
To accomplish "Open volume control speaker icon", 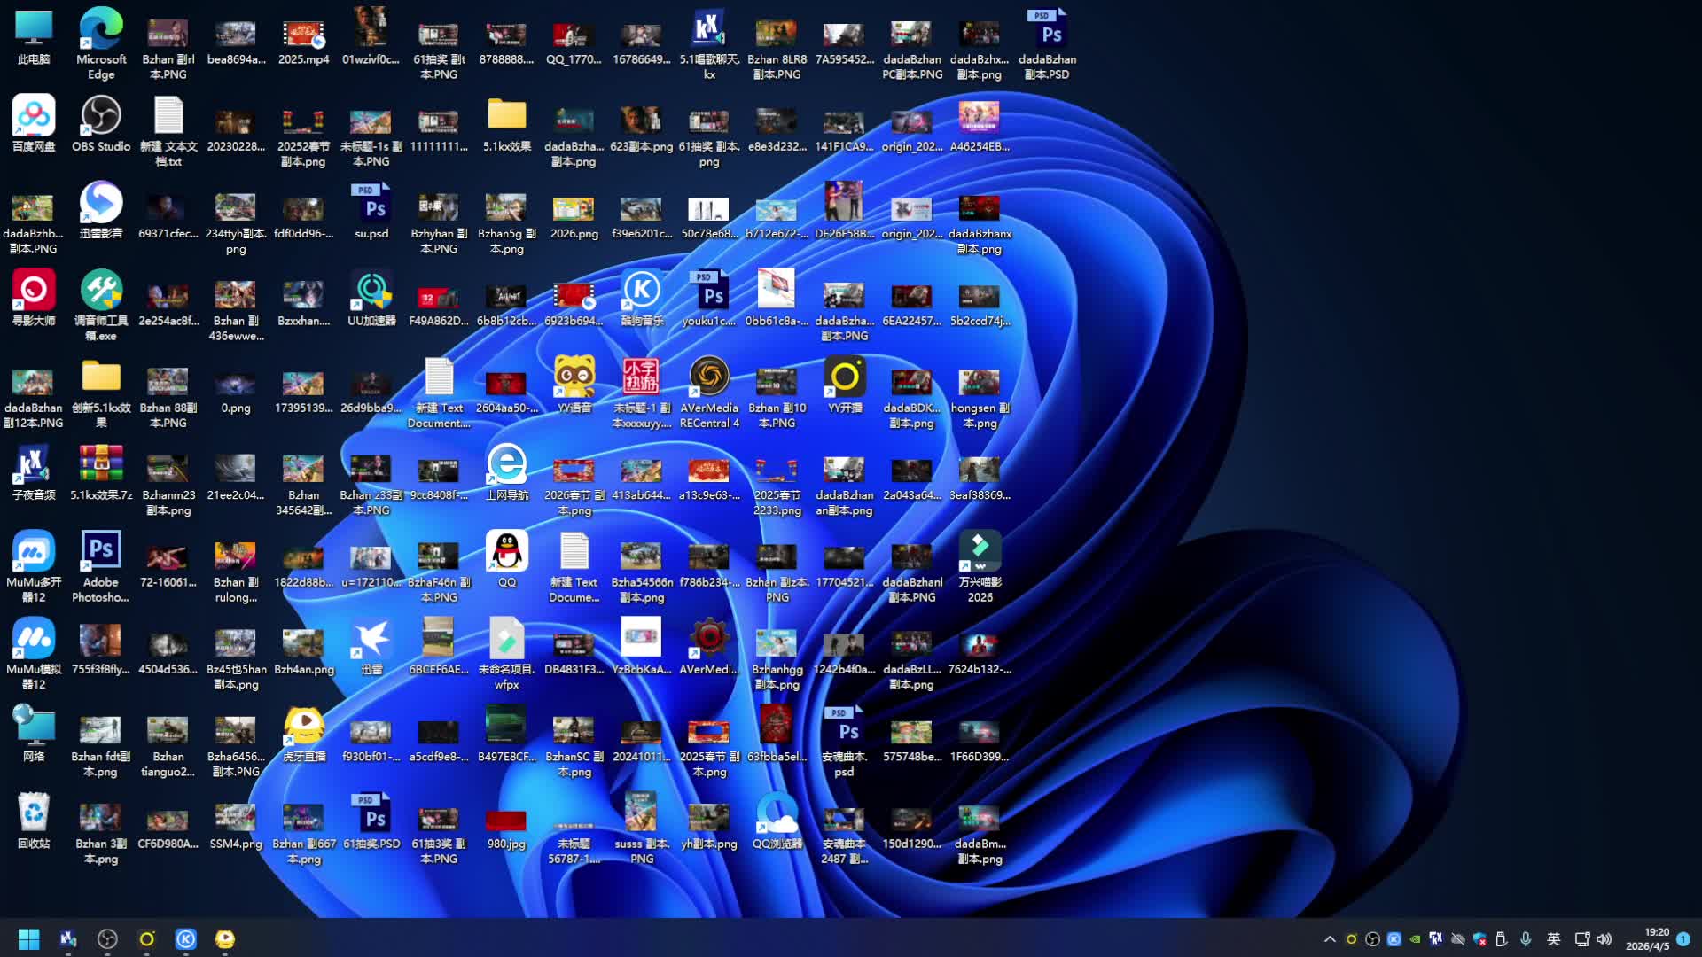I will coord(1604,939).
